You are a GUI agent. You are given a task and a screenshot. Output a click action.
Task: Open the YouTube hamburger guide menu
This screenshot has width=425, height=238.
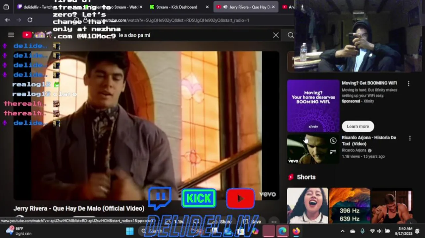tap(11, 35)
